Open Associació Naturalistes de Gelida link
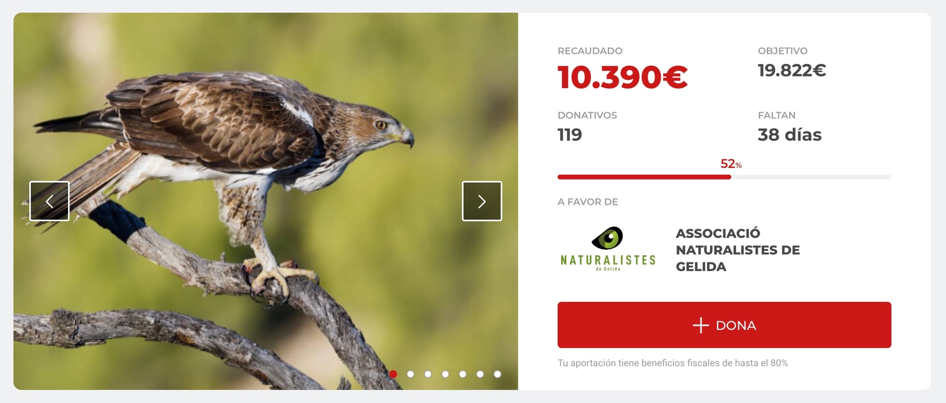The height and width of the screenshot is (403, 946). pos(737,250)
